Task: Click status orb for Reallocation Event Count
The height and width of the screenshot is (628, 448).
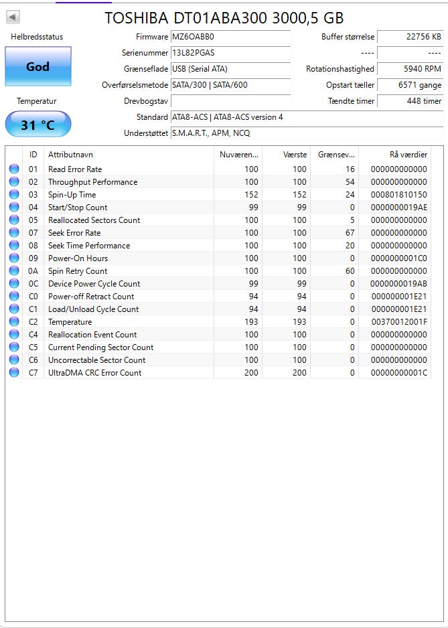Action: 14,335
